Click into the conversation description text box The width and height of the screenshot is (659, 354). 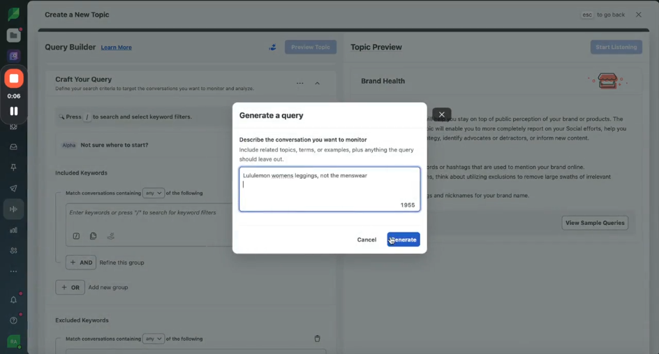[x=329, y=189]
